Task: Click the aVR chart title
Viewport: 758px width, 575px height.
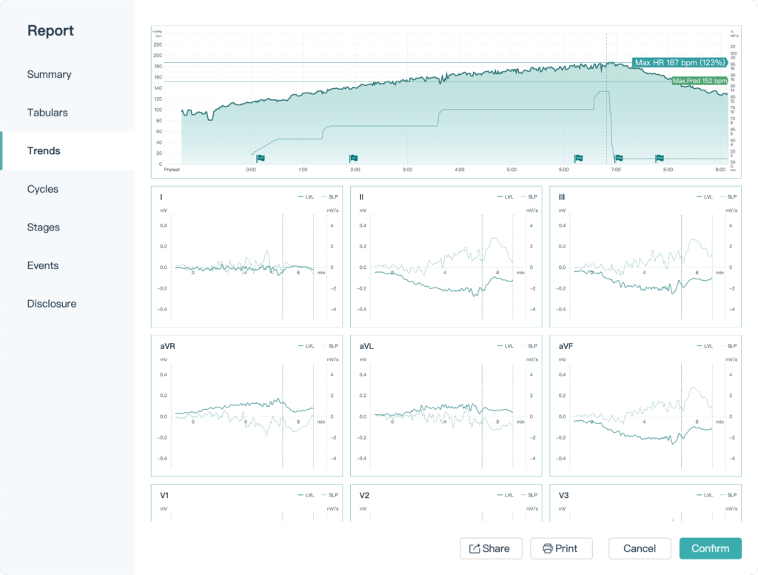Action: (168, 347)
